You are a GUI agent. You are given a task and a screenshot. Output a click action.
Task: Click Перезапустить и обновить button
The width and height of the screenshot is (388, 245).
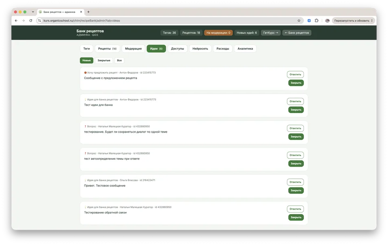(x=353, y=21)
